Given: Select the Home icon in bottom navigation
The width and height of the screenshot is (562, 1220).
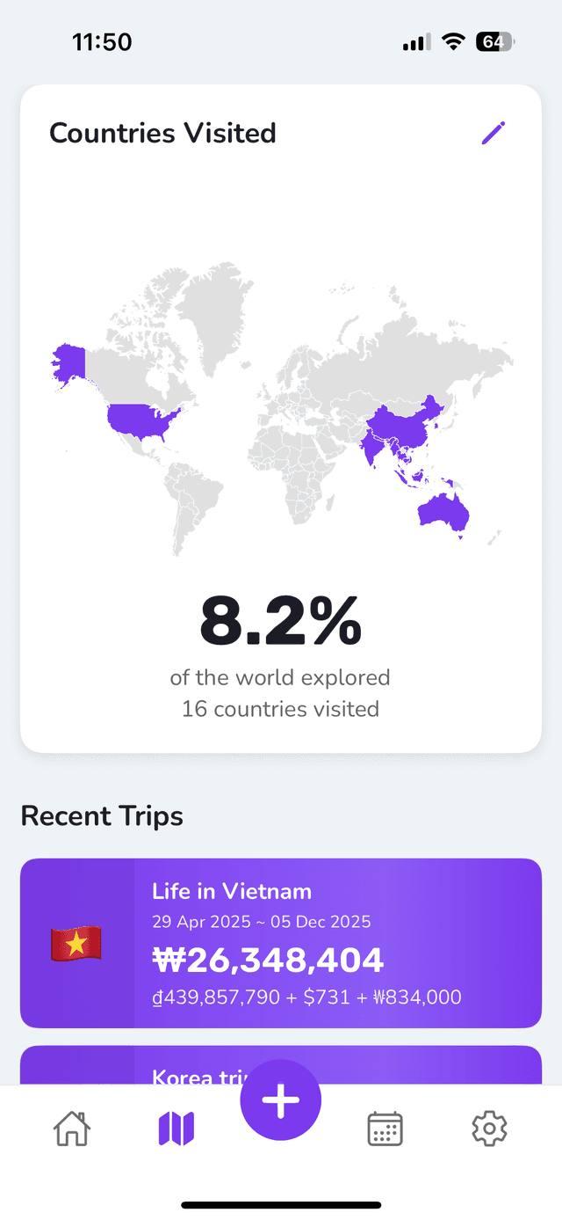Looking at the screenshot, I should click(72, 1129).
